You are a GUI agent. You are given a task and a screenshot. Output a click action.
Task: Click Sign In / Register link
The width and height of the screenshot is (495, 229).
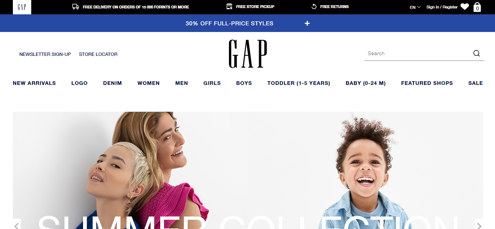(x=442, y=7)
